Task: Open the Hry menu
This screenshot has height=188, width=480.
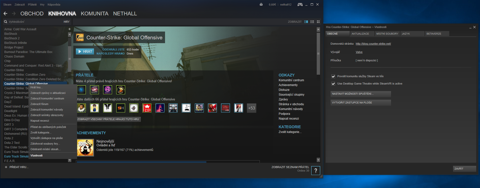Action: tap(42, 5)
